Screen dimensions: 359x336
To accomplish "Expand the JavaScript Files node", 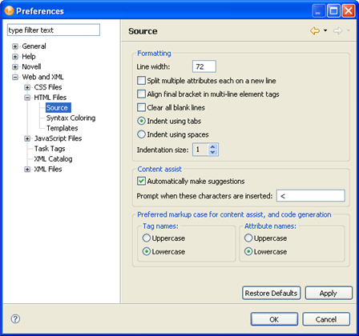I will pos(27,138).
